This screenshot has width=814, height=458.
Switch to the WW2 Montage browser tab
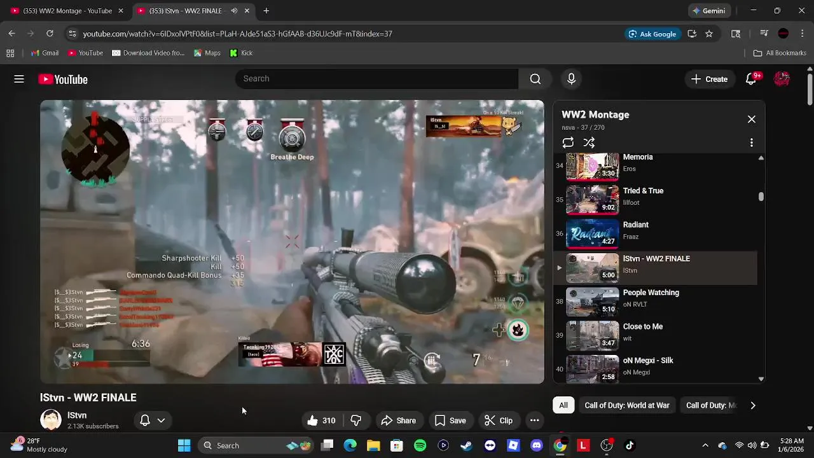[x=67, y=11]
